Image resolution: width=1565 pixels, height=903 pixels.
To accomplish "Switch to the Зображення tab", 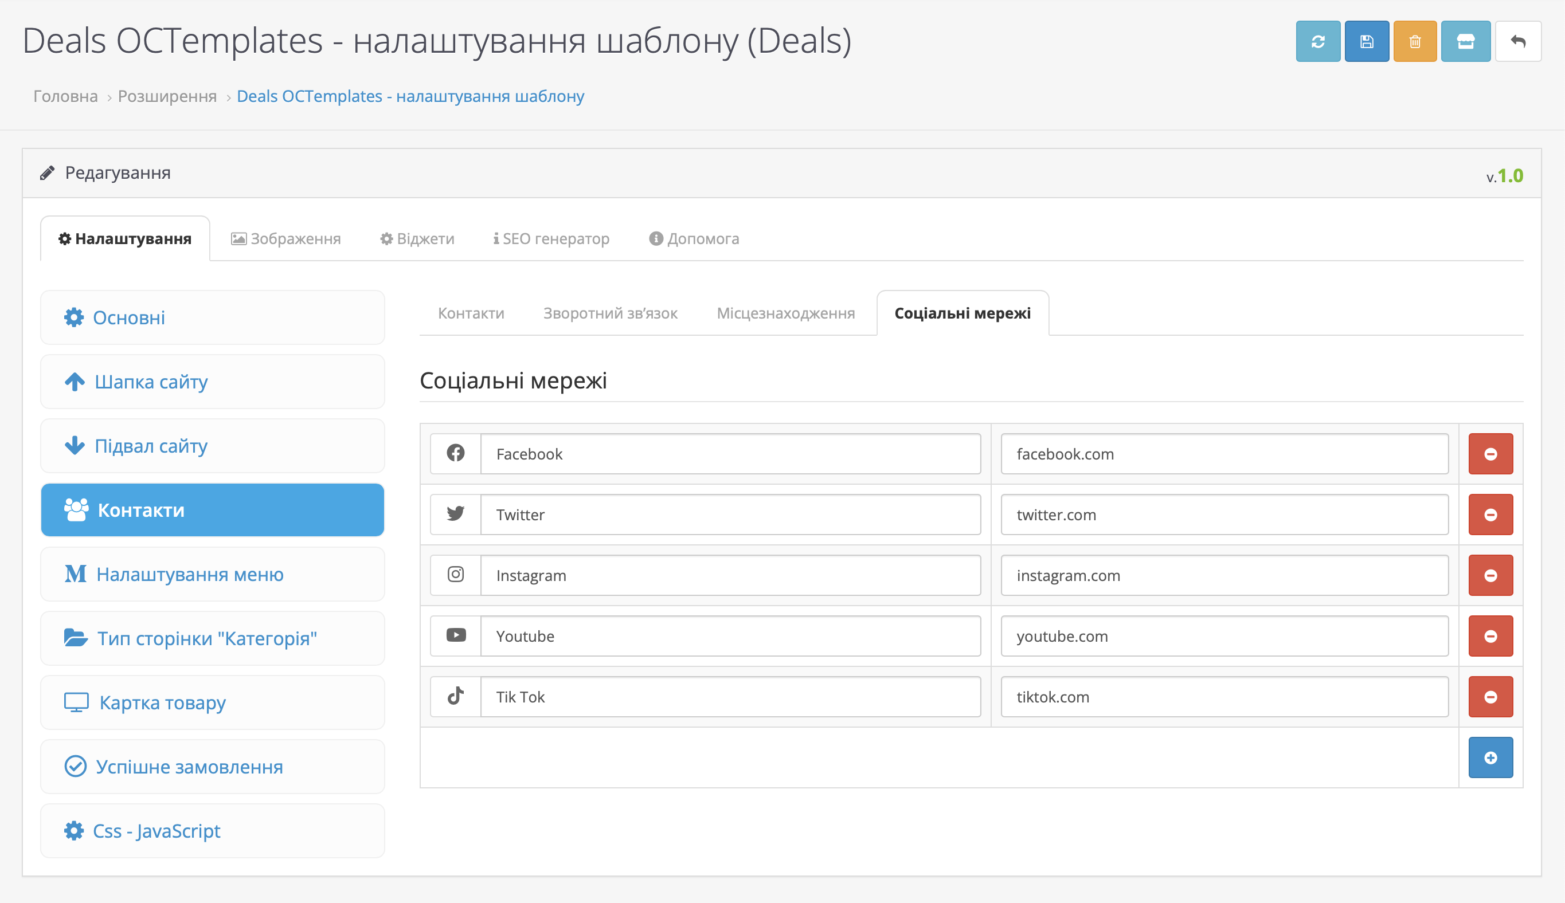I will pyautogui.click(x=286, y=239).
